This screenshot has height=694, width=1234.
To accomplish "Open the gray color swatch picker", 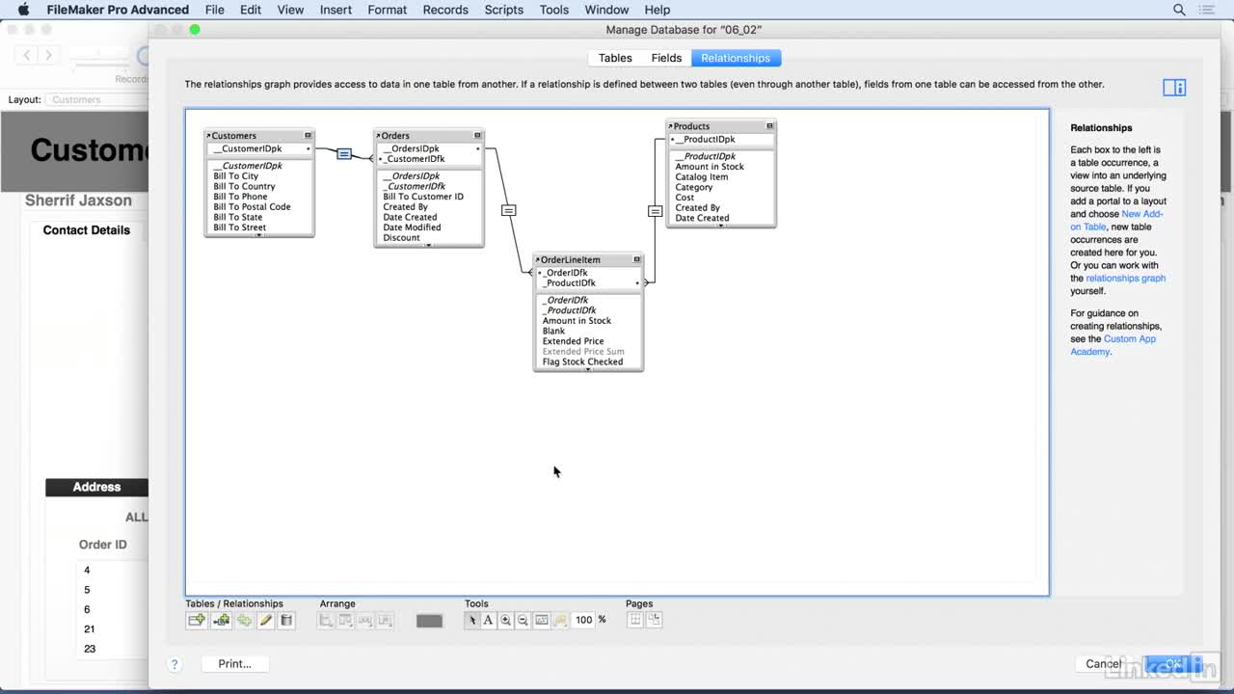I will click(429, 621).
